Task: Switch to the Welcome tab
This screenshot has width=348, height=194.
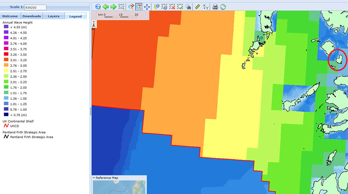Action: click(10, 16)
